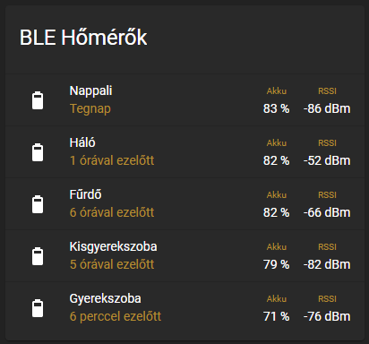Image resolution: width=369 pixels, height=344 pixels.
Task: Open Gyerekszoba entity details
Action: (x=105, y=298)
